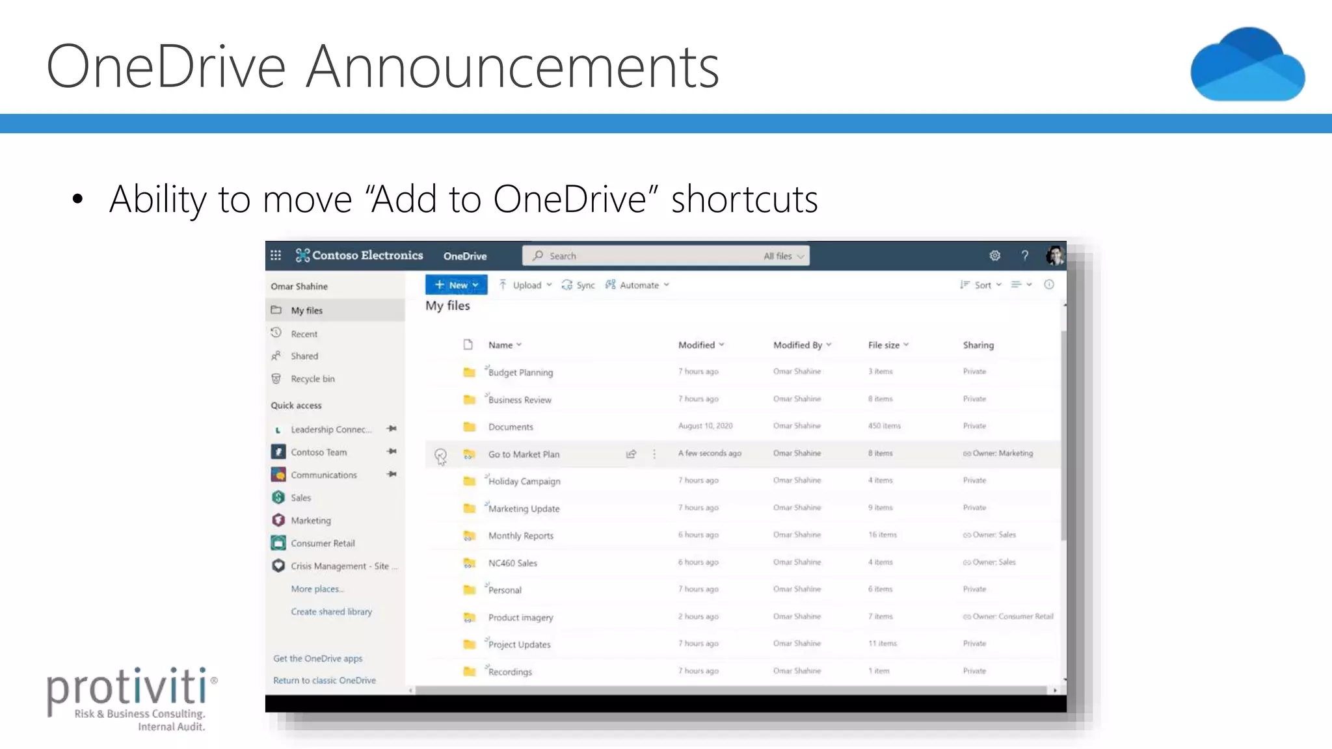Open the Modified By column header menu
The height and width of the screenshot is (749, 1332).
(802, 345)
